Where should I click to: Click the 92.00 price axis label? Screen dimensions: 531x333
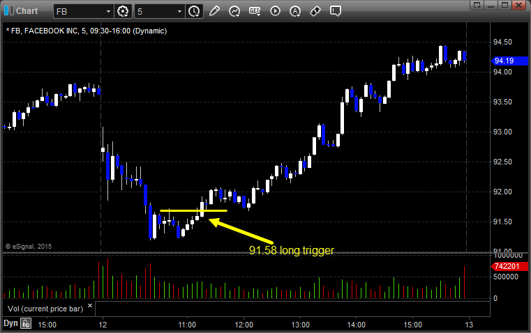[502, 192]
